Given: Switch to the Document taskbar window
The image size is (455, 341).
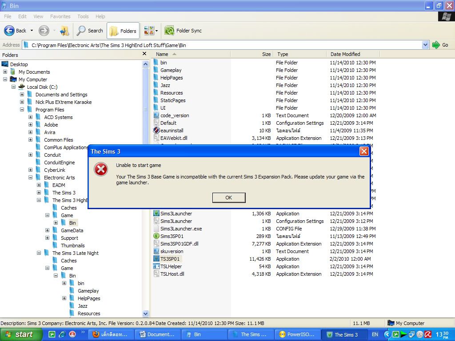Looking at the screenshot, I should tap(157, 334).
